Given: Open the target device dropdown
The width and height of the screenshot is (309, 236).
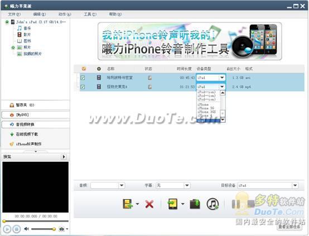Looking at the screenshot, I should 295,185.
